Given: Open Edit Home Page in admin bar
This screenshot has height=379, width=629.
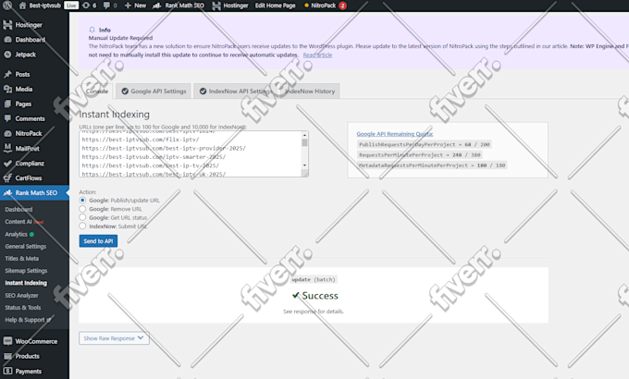Looking at the screenshot, I should coord(276,6).
